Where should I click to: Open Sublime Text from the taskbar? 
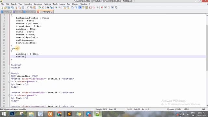pyautogui.click(x=69, y=114)
